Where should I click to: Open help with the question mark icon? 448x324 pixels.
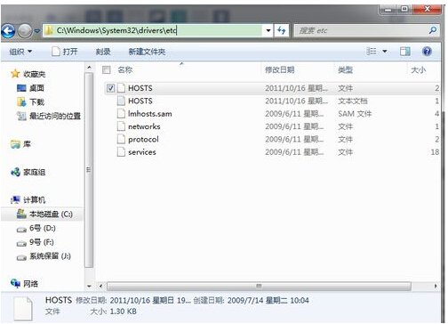click(427, 52)
